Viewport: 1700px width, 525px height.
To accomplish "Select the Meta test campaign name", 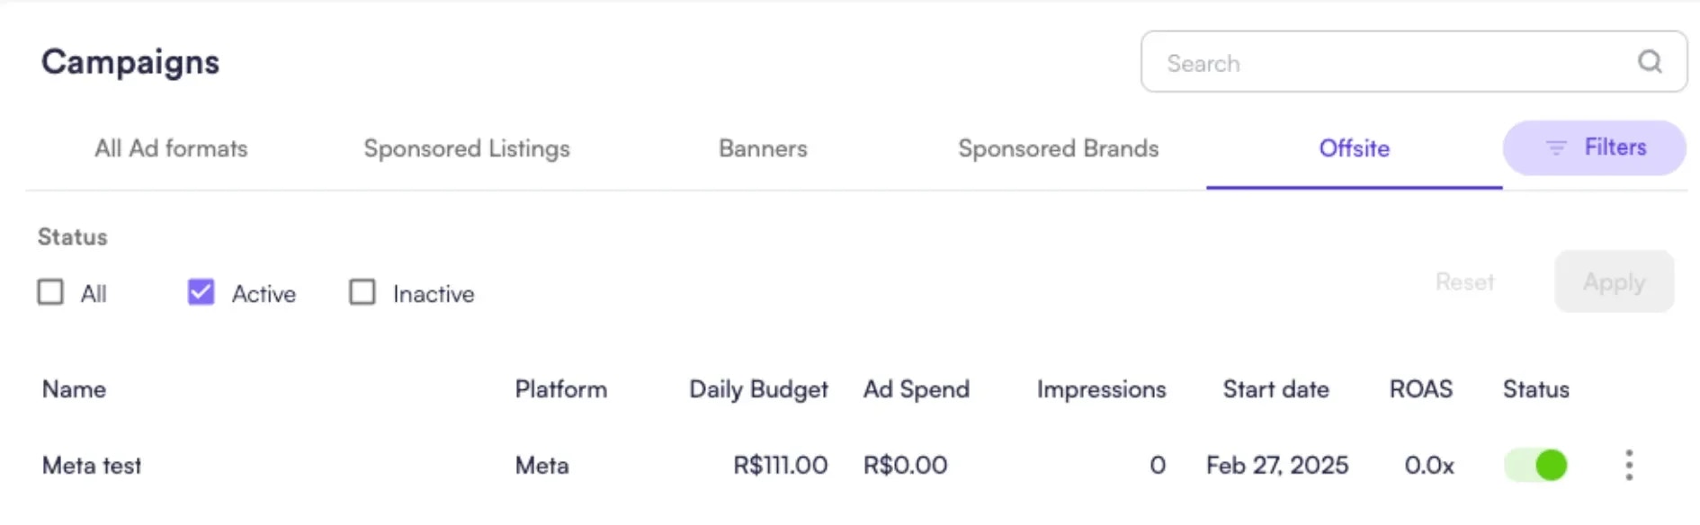I will [91, 465].
